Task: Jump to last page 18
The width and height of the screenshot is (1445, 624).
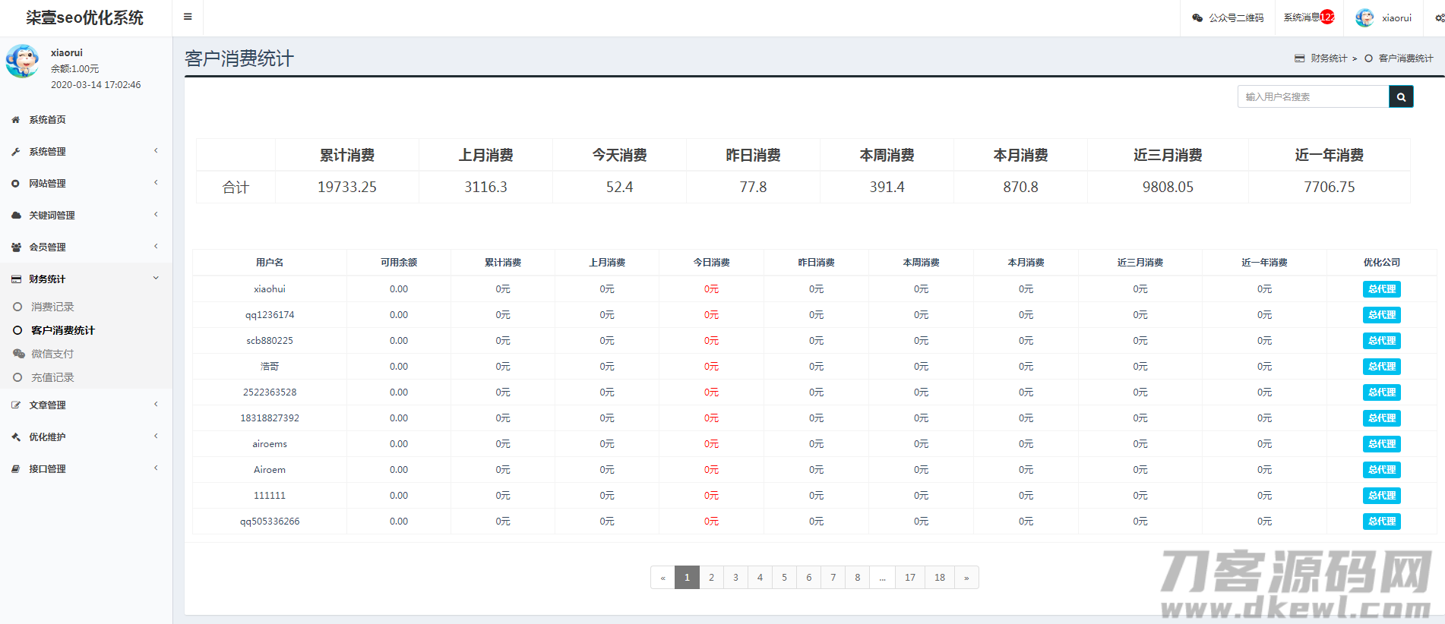Action: [x=939, y=578]
